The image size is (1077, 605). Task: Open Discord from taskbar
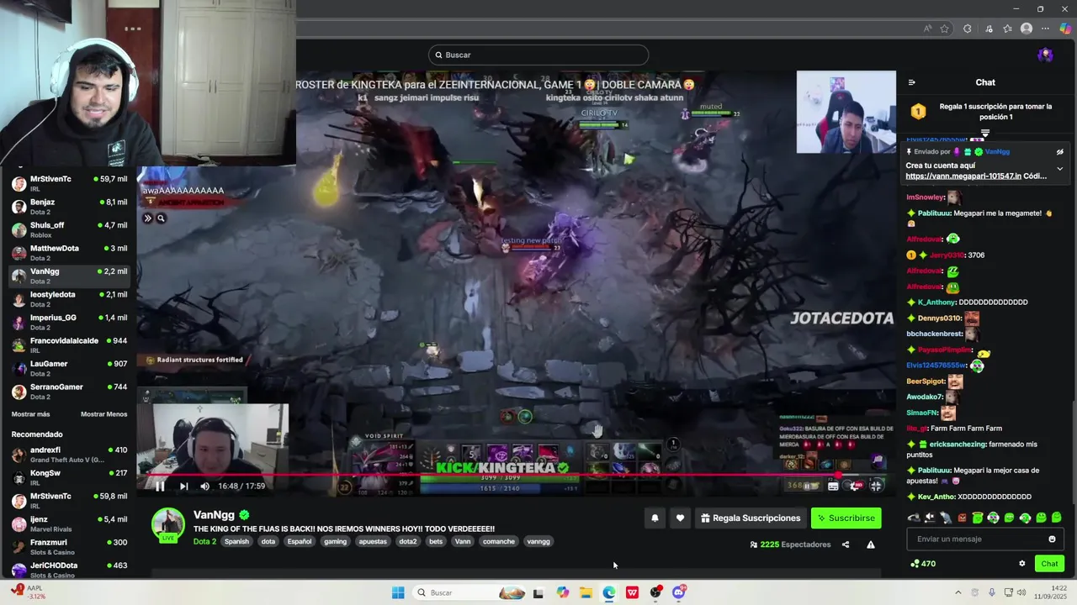coord(679,592)
